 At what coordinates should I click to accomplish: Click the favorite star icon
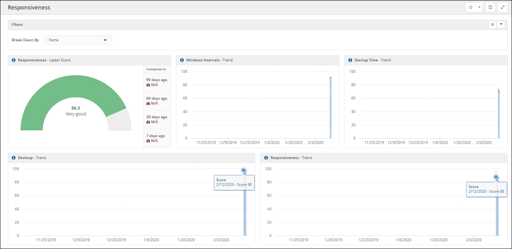pos(471,7)
